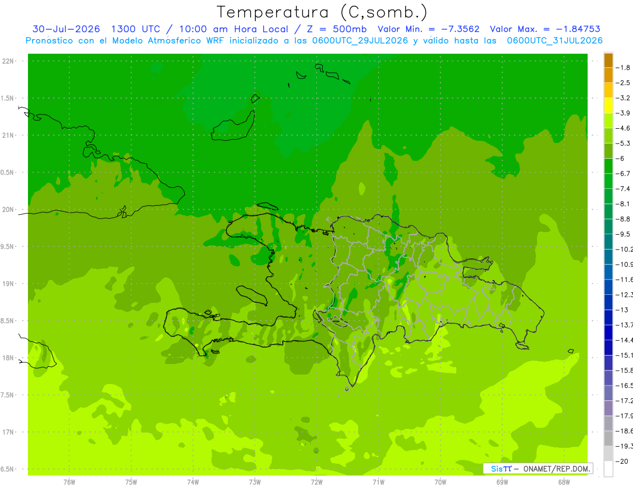
Task: Click the "-2.5" colorbar value
Action: click(623, 83)
